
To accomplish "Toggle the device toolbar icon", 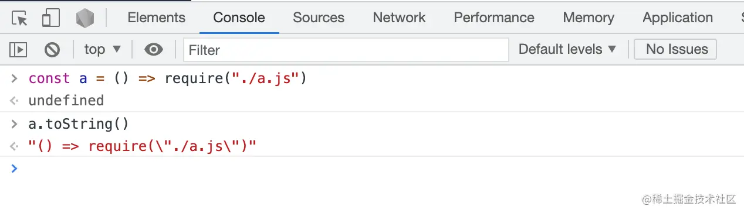I will coord(51,18).
